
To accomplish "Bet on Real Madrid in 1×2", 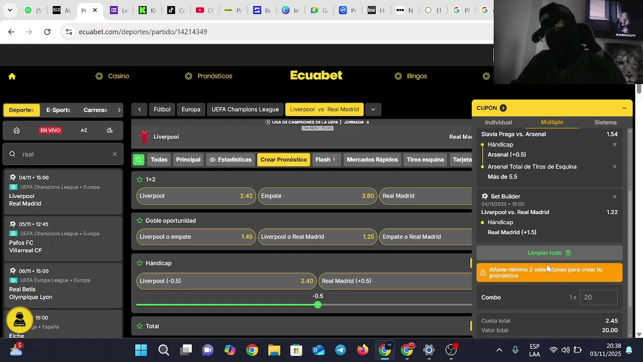I will pos(425,196).
